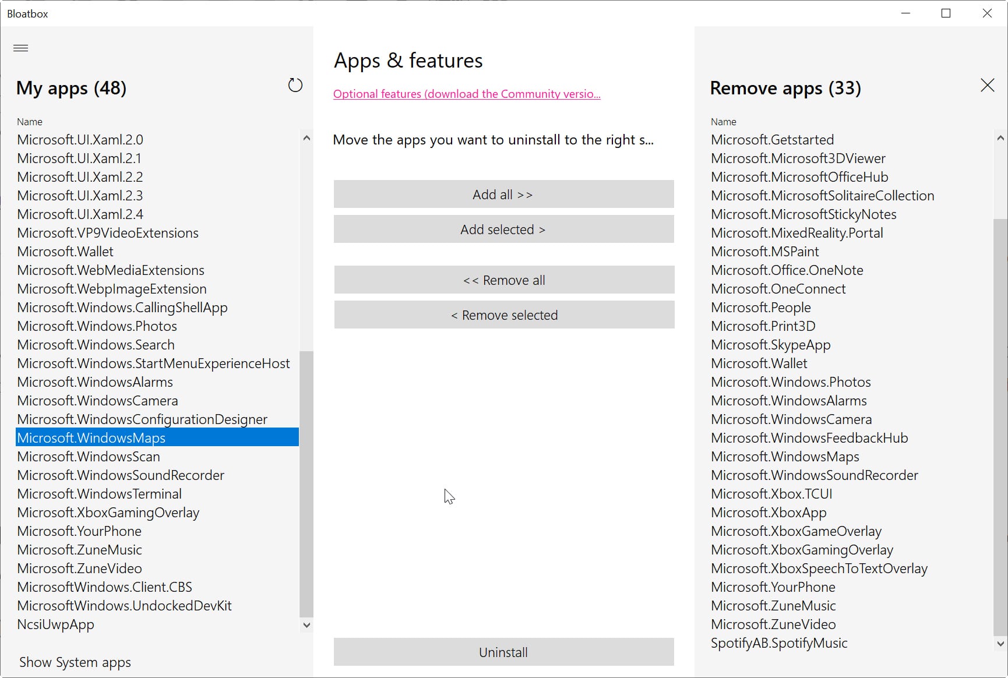Select Microsoft.XboxSpeechToTextOverlay entry
This screenshot has height=678, width=1008.
pyautogui.click(x=851, y=568)
